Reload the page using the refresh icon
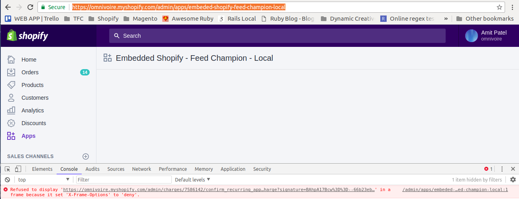Viewport: 519px width, 199px height. (30, 7)
